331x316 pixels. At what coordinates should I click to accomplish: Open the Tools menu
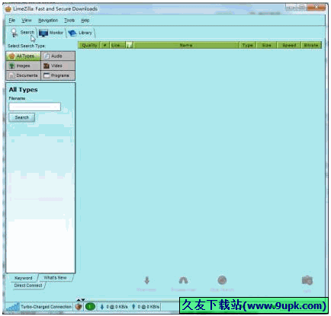(69, 21)
